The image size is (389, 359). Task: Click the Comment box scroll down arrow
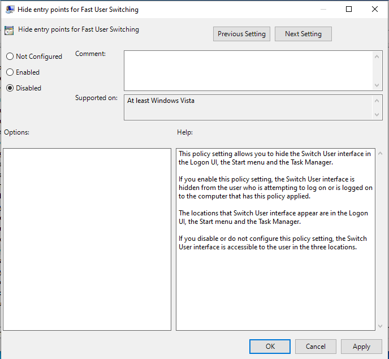377,85
